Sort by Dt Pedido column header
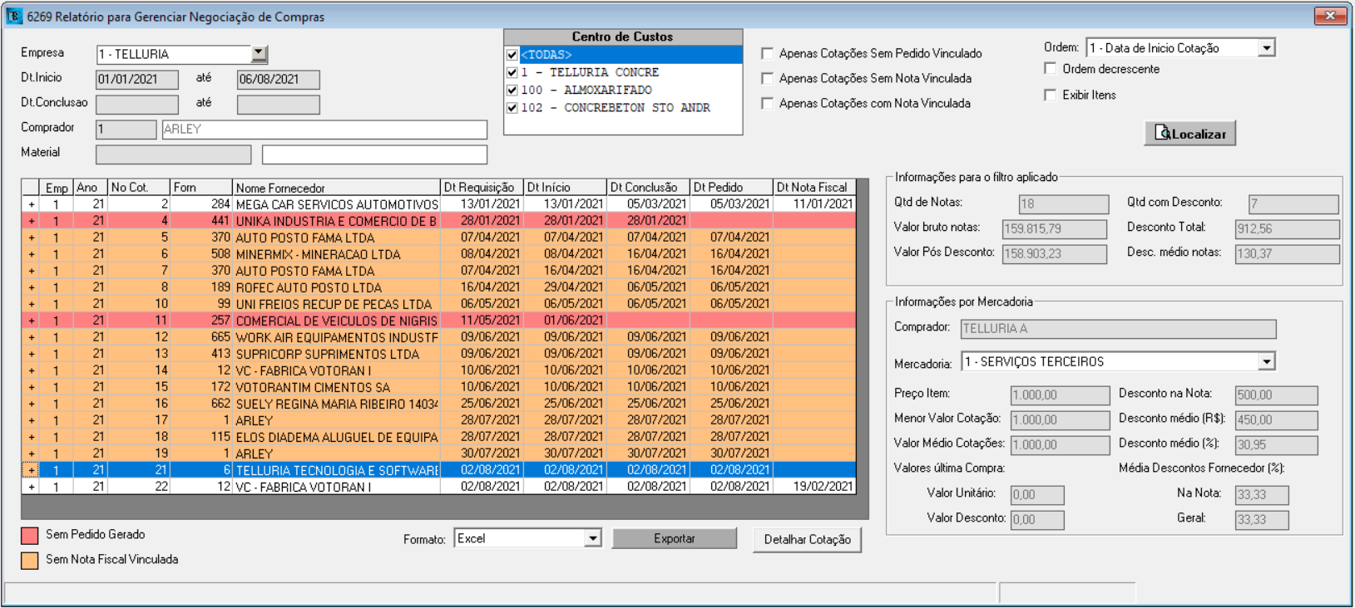Viewport: 1355px width, 608px height. 731,188
